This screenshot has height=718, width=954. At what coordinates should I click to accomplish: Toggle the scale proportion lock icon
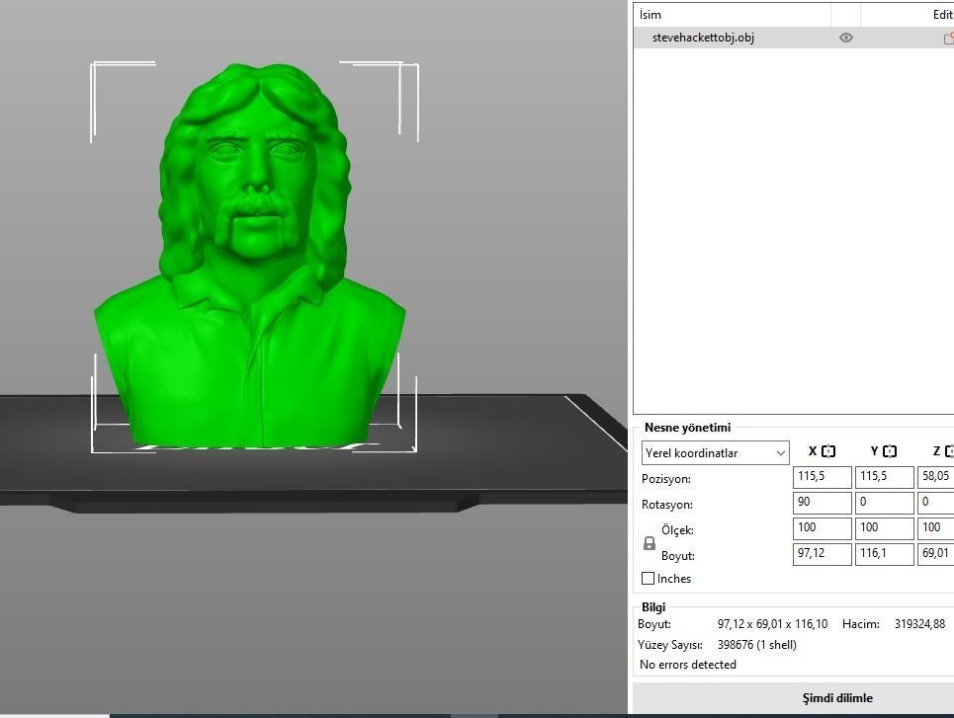(x=650, y=543)
